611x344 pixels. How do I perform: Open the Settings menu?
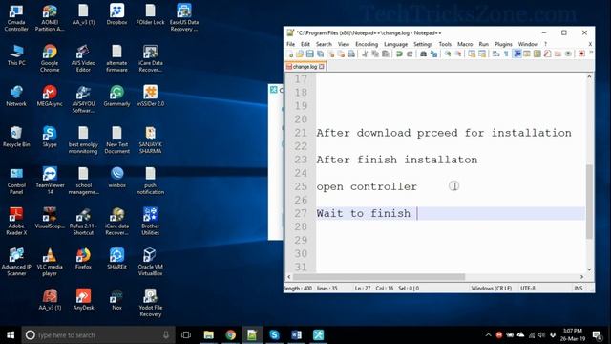click(x=423, y=44)
